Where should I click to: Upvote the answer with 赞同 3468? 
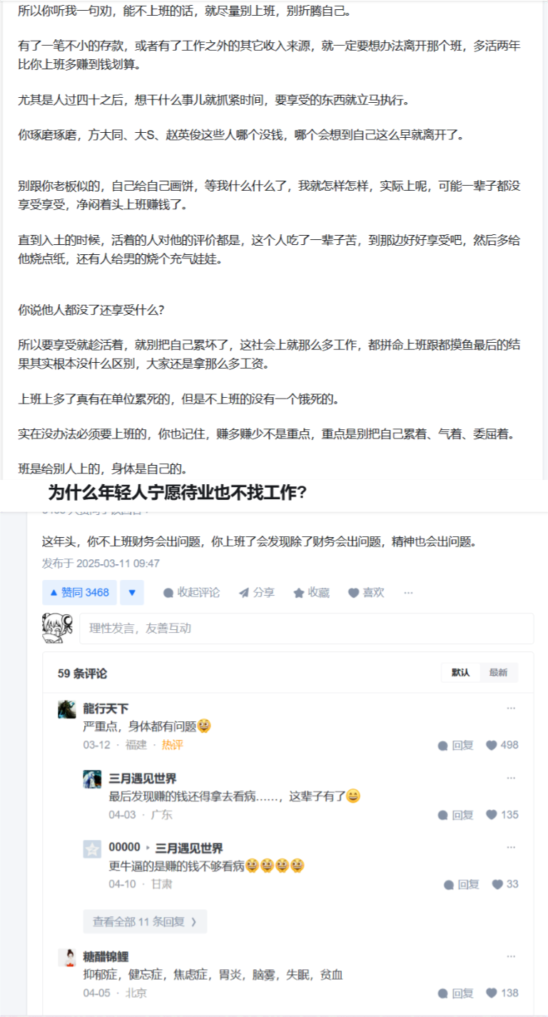[79, 592]
